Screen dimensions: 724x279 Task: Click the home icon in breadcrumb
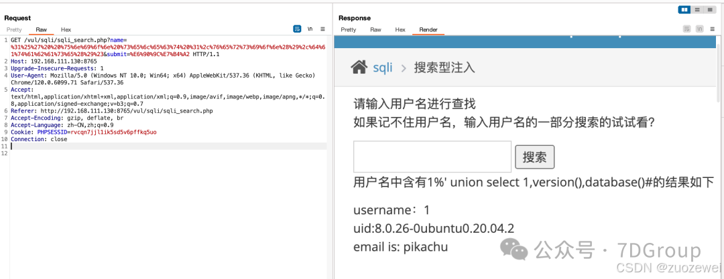click(359, 68)
